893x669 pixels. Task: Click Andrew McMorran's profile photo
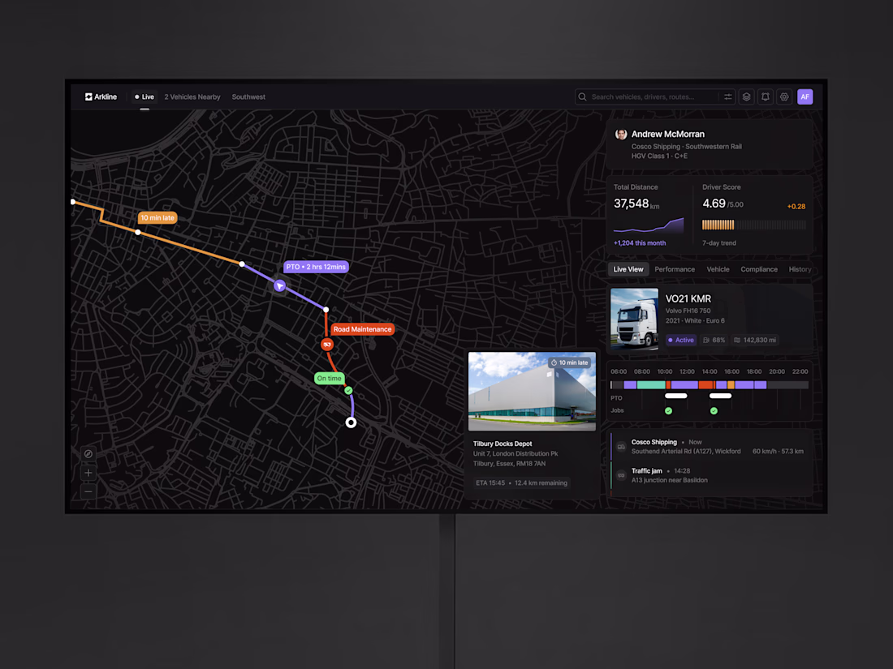(x=621, y=135)
